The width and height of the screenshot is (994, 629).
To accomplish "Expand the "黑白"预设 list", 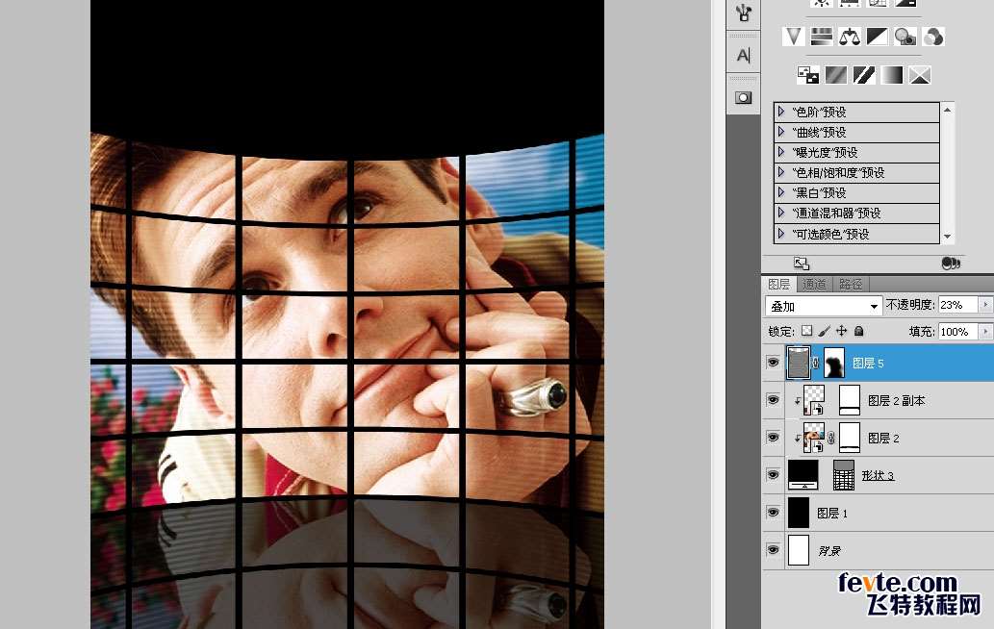I will tap(781, 192).
